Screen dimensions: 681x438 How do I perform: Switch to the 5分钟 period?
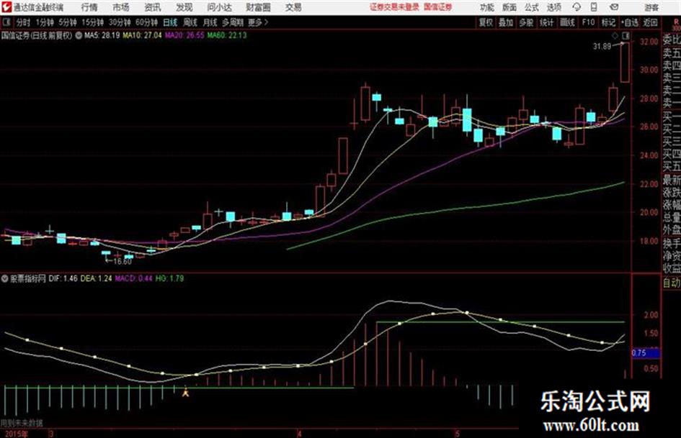pos(68,22)
